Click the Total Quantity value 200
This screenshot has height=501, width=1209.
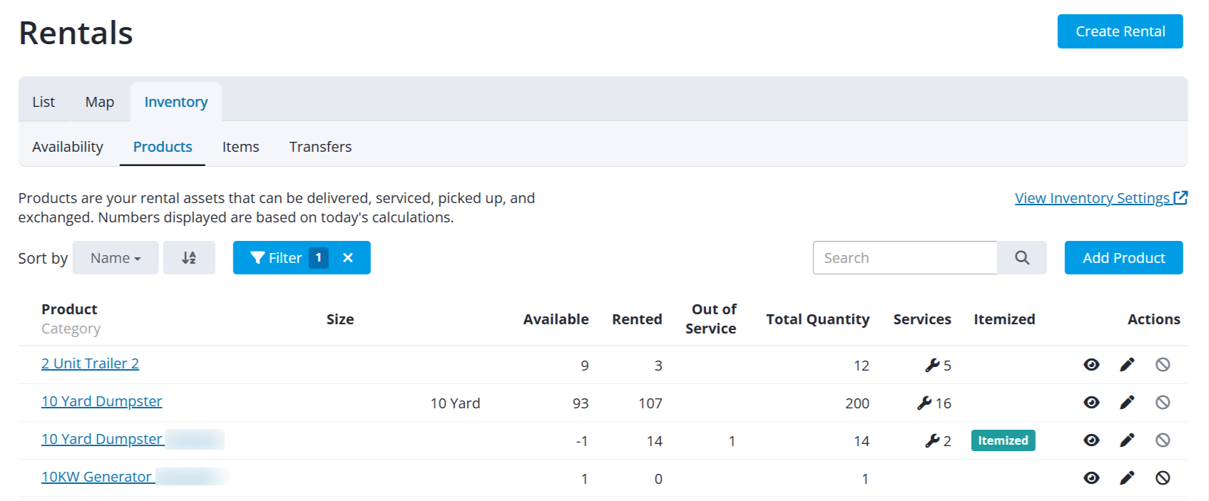[x=857, y=403]
